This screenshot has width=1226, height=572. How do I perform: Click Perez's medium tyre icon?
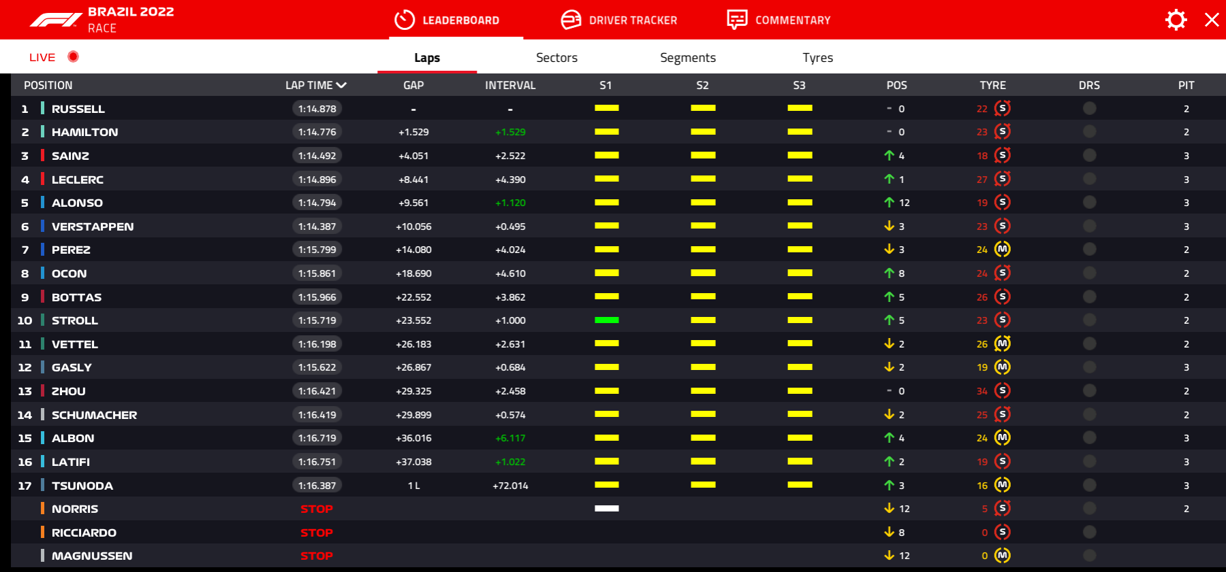click(x=1002, y=249)
